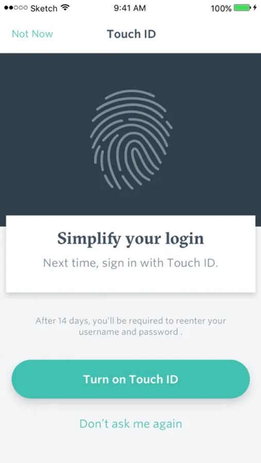Screen dimensions: 261x463
Task: Click Next time, sign in with Touch ID text
Action: 131,263
